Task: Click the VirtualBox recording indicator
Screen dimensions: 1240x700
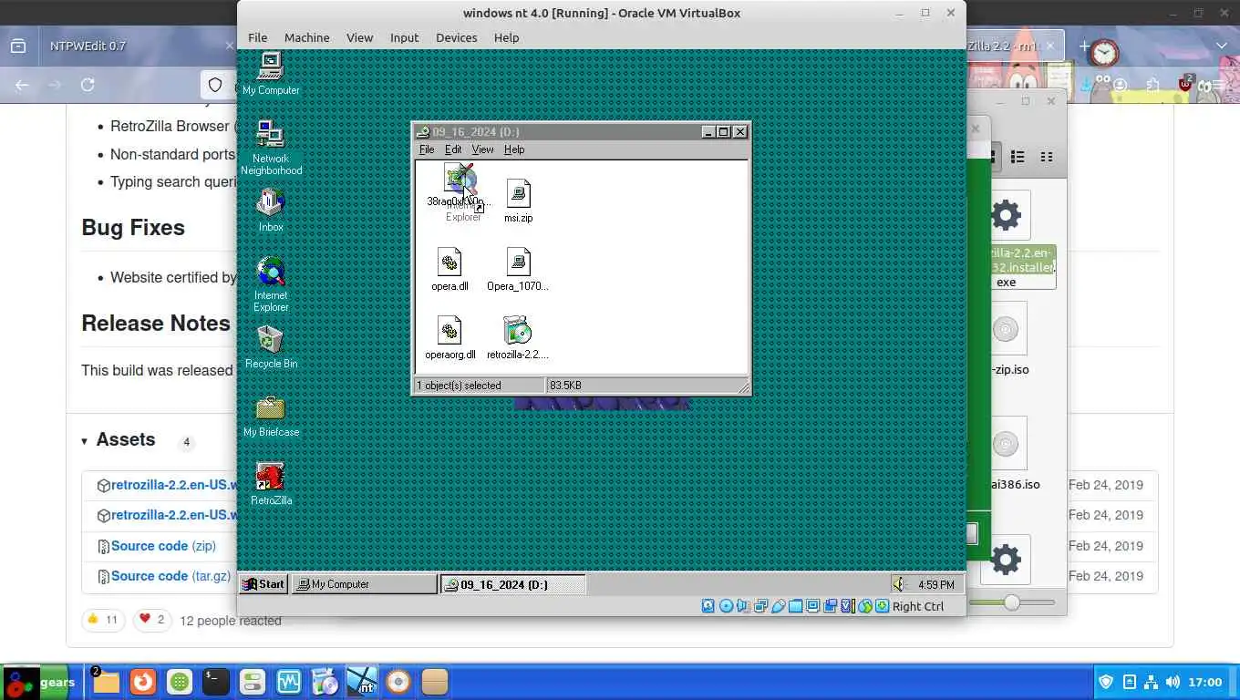Action: 831,606
